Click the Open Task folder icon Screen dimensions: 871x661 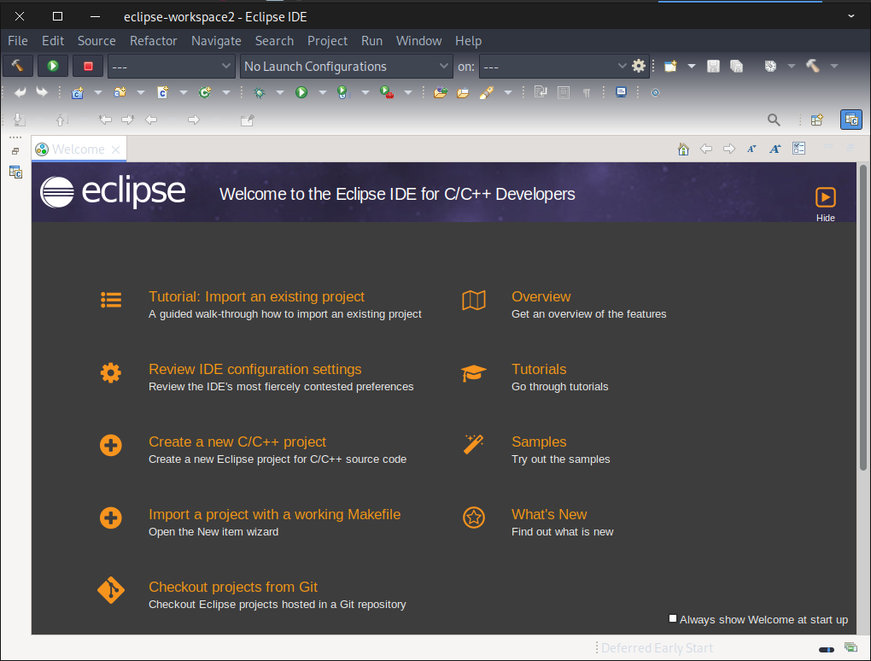(x=463, y=93)
